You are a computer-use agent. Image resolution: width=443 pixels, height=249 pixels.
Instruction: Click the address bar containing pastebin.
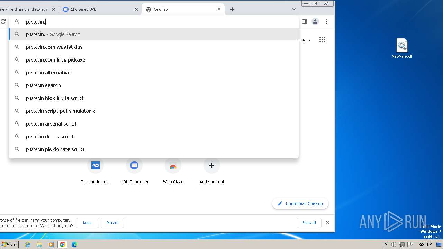[154, 21]
